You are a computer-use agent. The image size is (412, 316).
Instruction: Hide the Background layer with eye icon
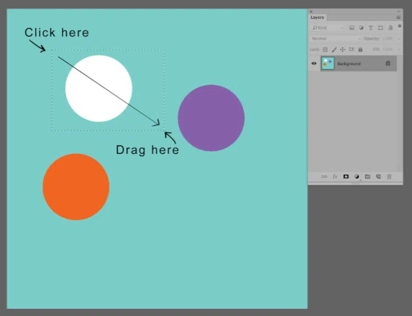pos(314,63)
